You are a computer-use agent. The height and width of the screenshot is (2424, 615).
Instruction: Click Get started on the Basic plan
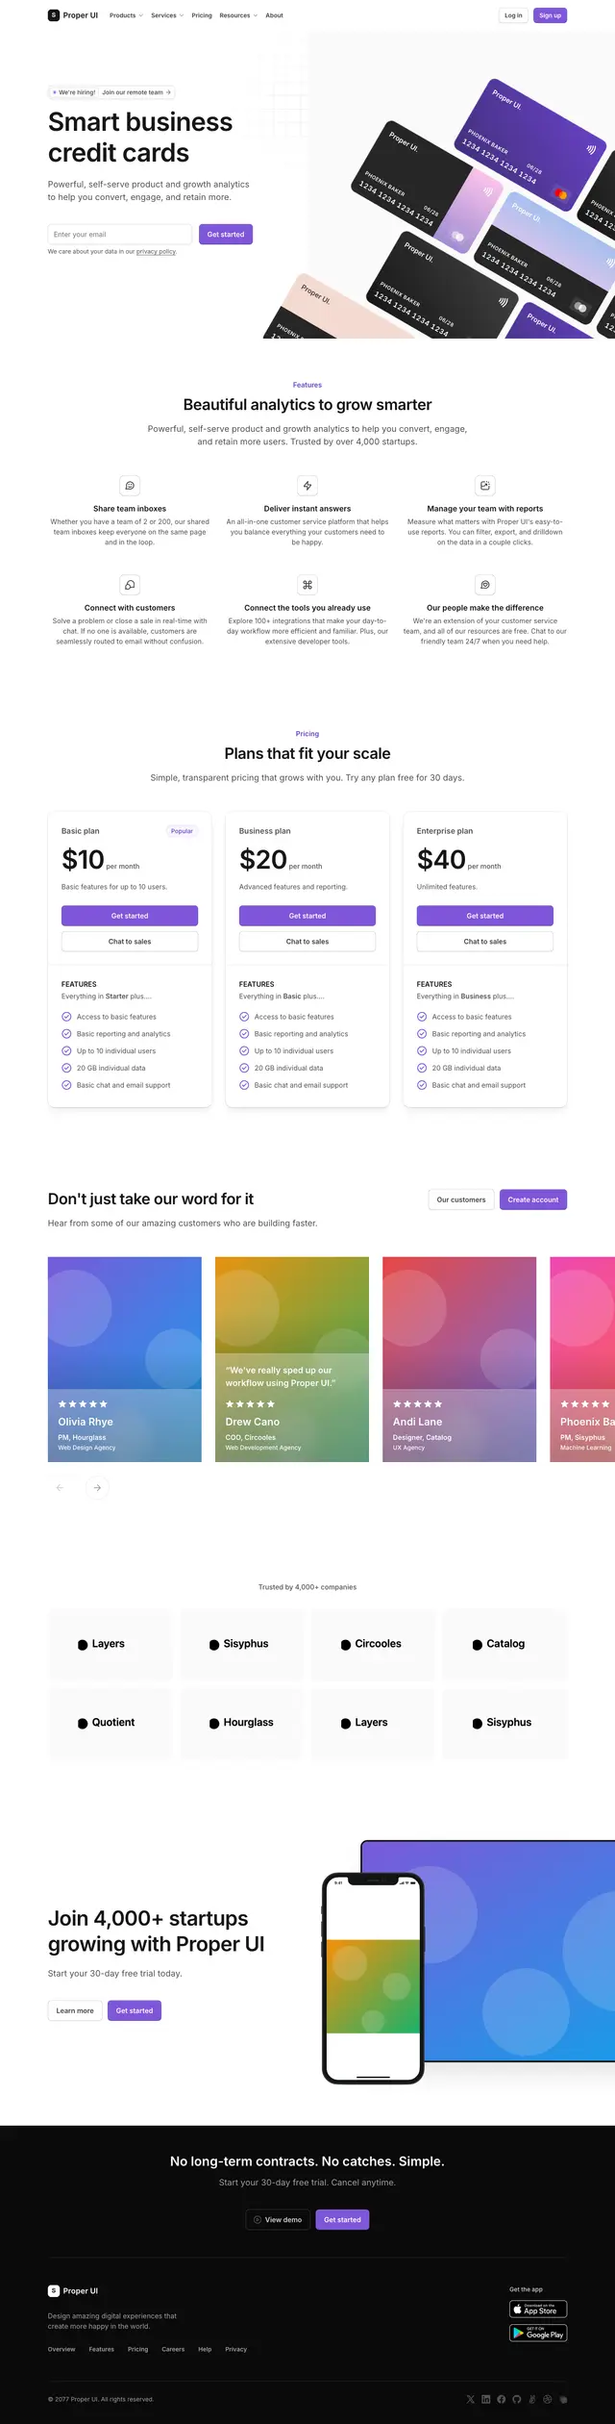(130, 916)
